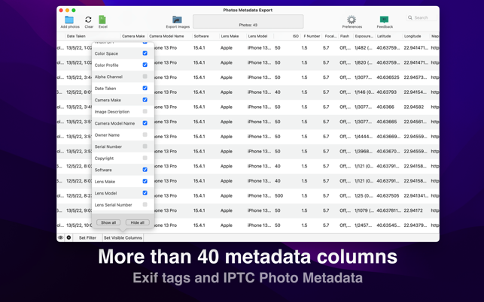Uncheck the Date Taken checkbox
484x302 pixels.
145,88
